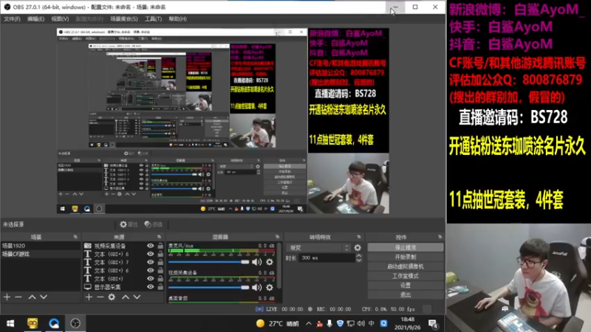Open the 渐变 transition type dropdown
Screen dimensions: 591x332
pyautogui.click(x=319, y=248)
